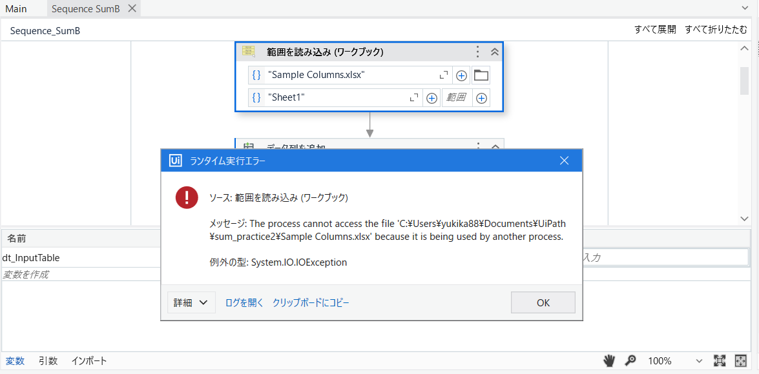Click the red error icon in dialog
The image size is (759, 374).
(x=187, y=198)
